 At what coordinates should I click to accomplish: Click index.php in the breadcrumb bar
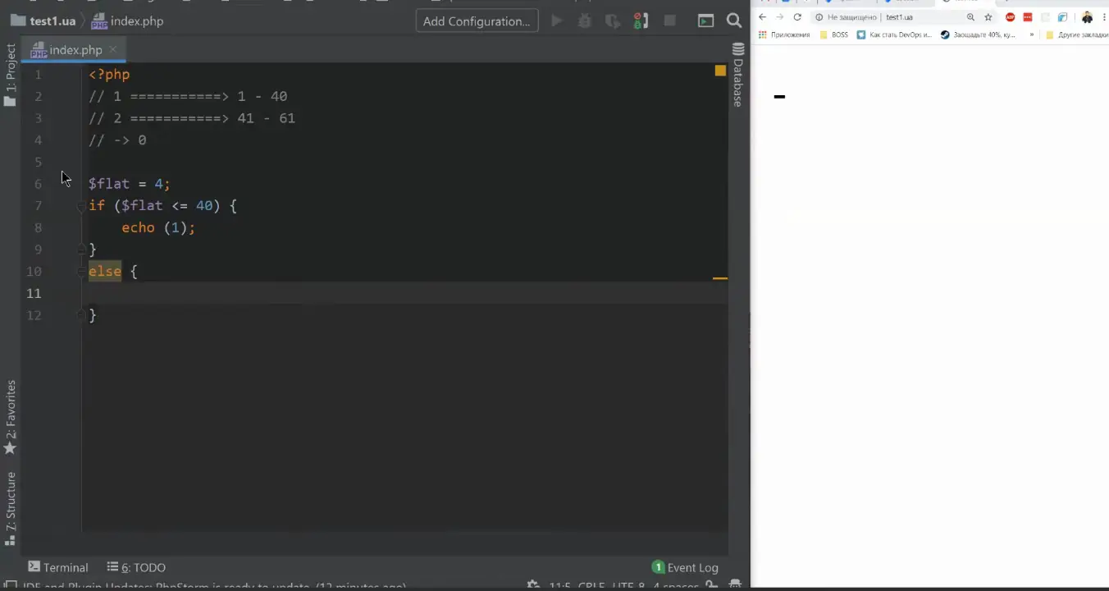(x=128, y=21)
